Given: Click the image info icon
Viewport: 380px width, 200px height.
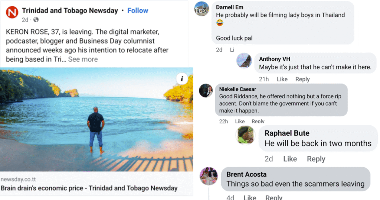Looking at the screenshot, I should (x=182, y=78).
